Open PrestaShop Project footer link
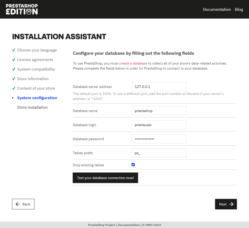 click(102, 225)
